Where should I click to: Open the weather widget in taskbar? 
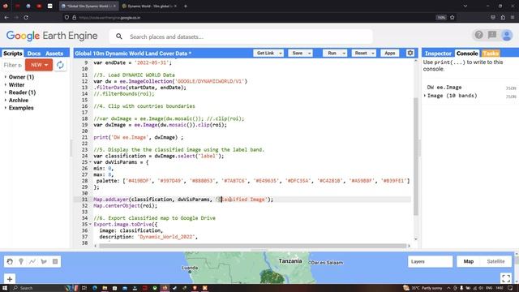click(x=422, y=288)
